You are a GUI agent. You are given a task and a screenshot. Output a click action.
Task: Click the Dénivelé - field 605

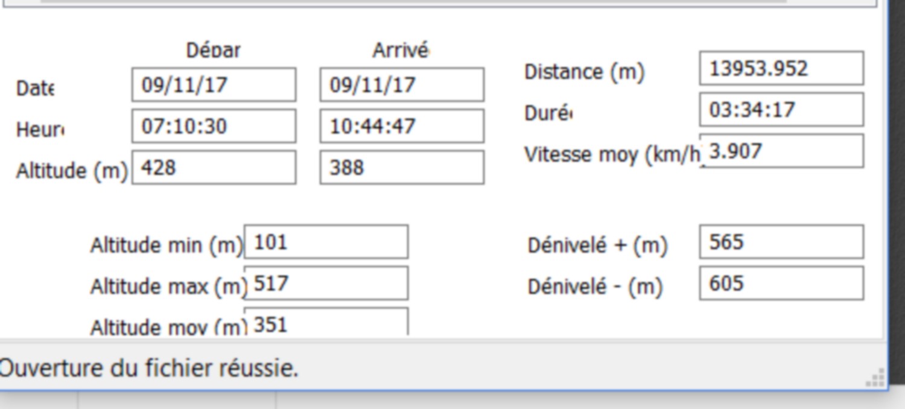[781, 284]
